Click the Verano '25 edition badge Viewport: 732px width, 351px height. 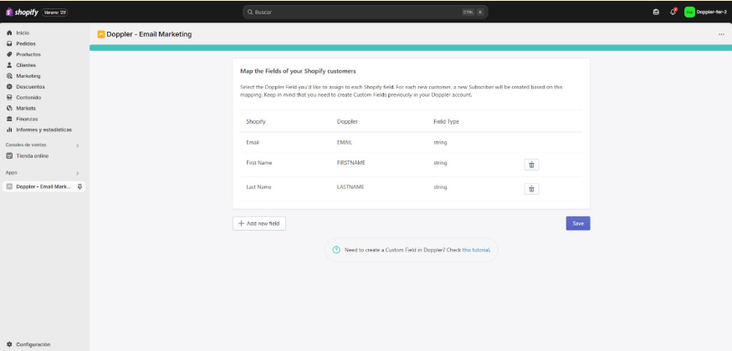[x=55, y=13]
